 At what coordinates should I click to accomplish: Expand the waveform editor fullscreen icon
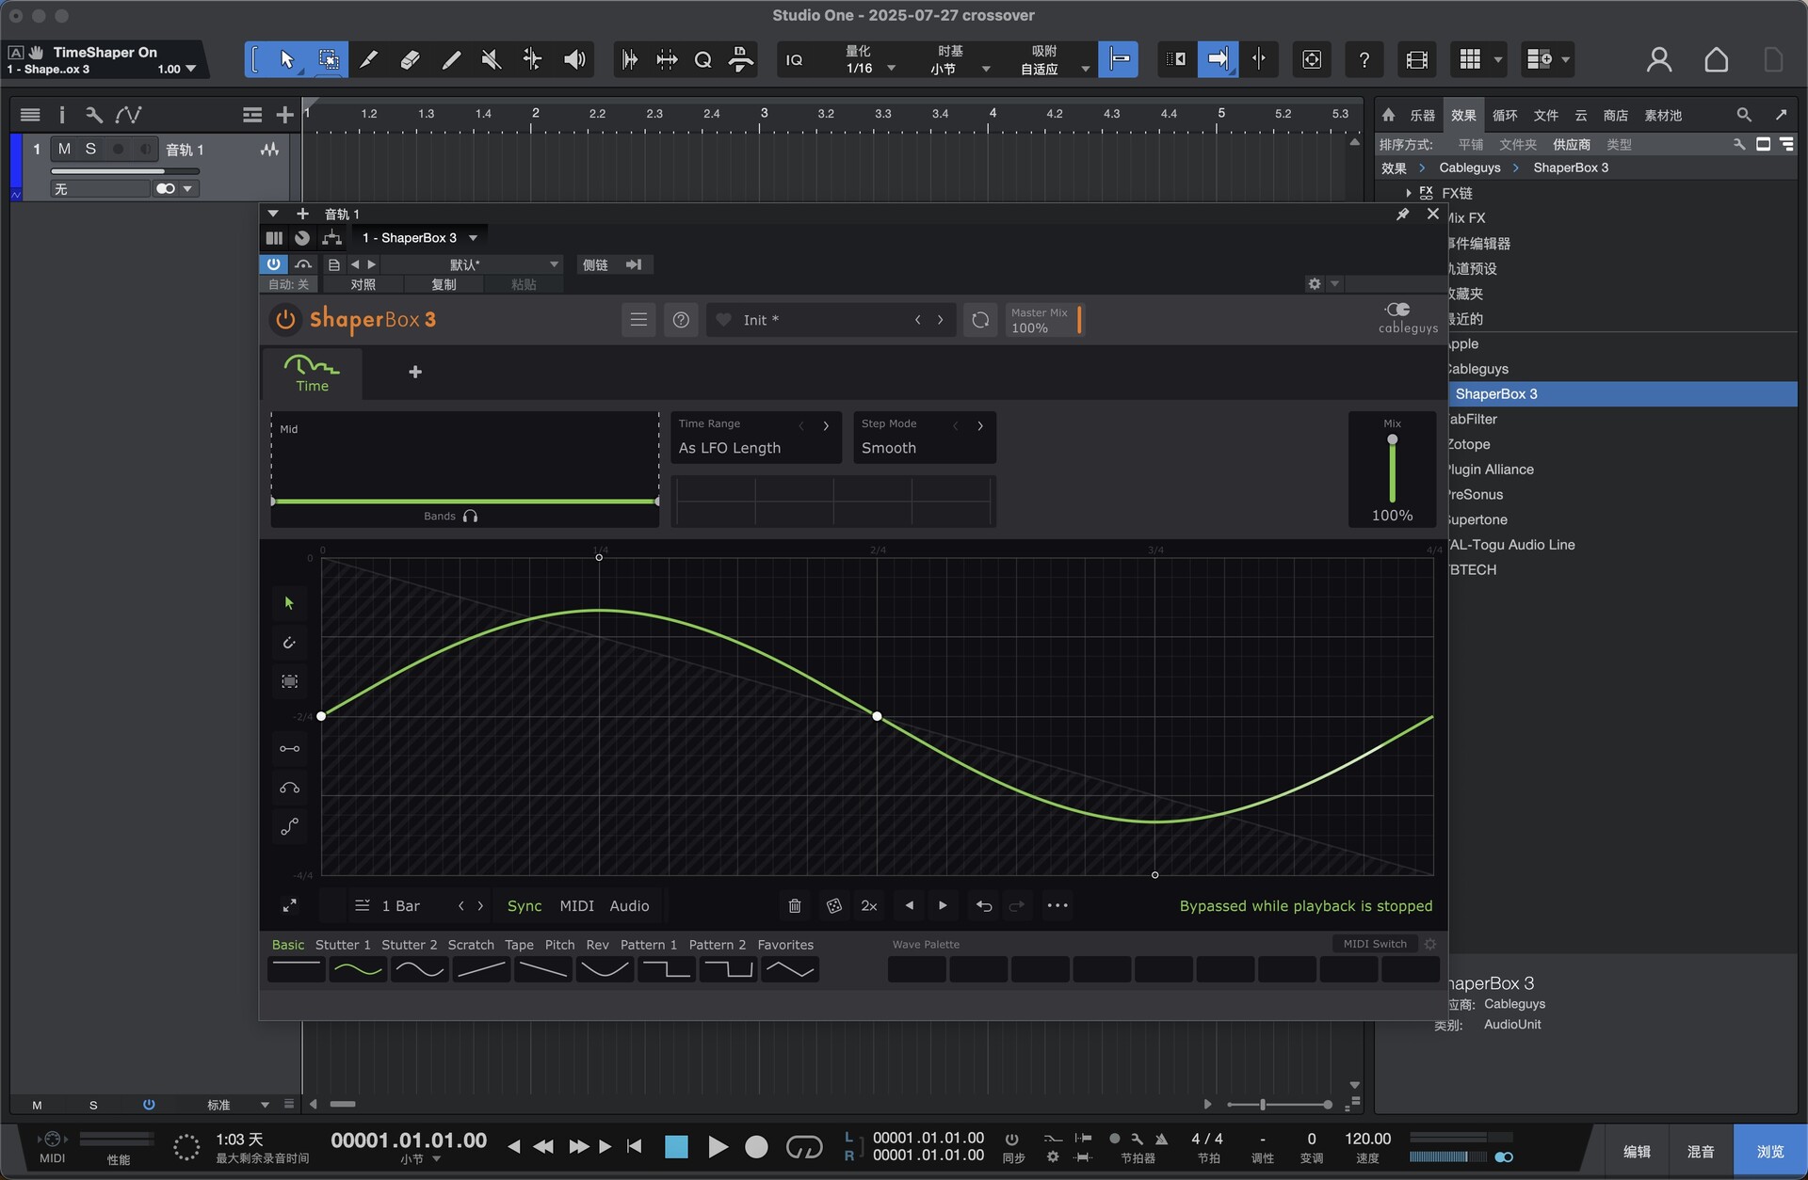(289, 905)
